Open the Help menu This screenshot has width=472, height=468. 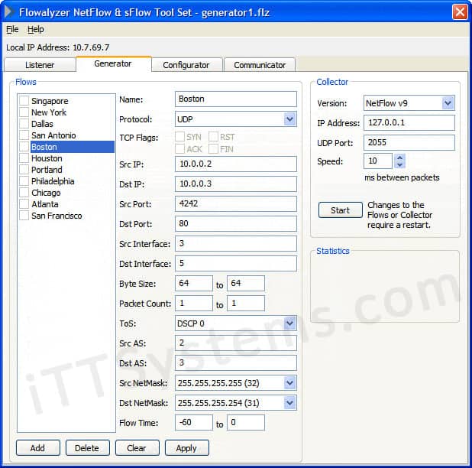pos(36,30)
